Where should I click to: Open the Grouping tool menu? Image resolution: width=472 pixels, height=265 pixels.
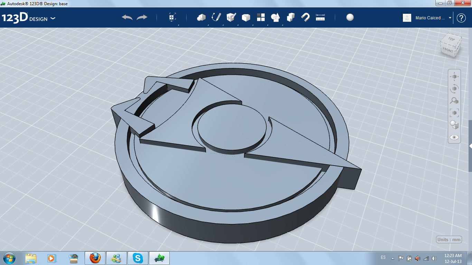[x=276, y=18]
